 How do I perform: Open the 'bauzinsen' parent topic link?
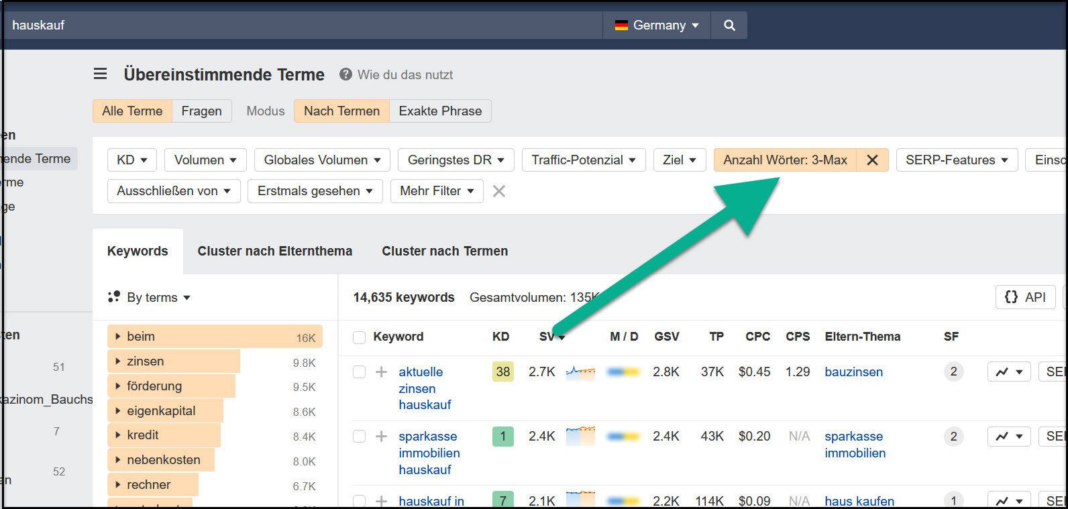853,372
